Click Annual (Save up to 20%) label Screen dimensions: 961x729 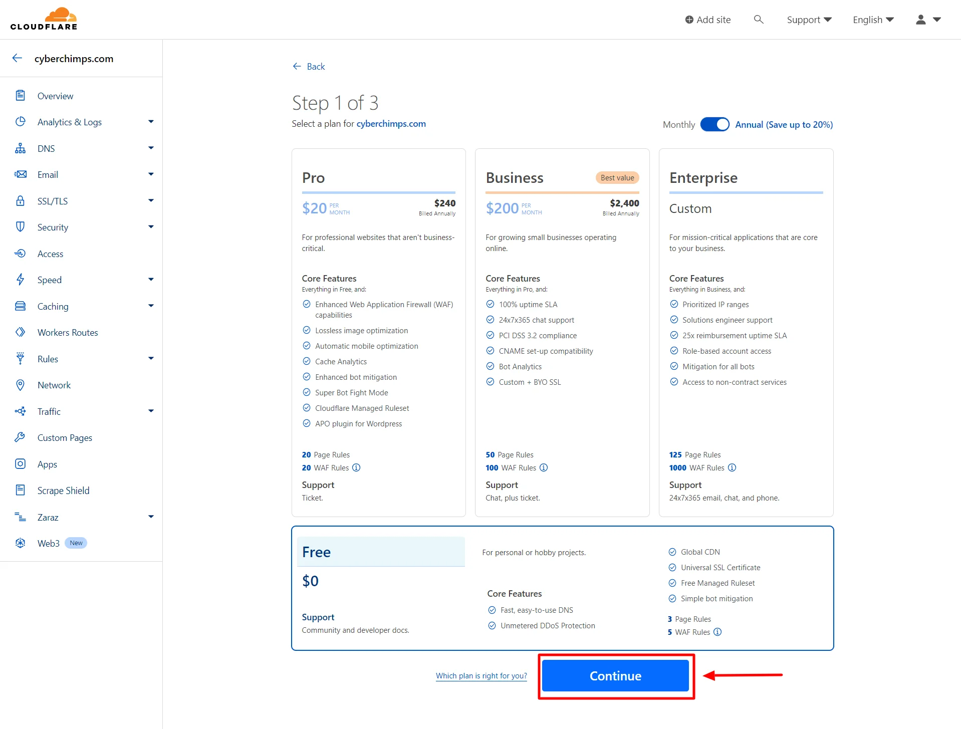pos(784,124)
